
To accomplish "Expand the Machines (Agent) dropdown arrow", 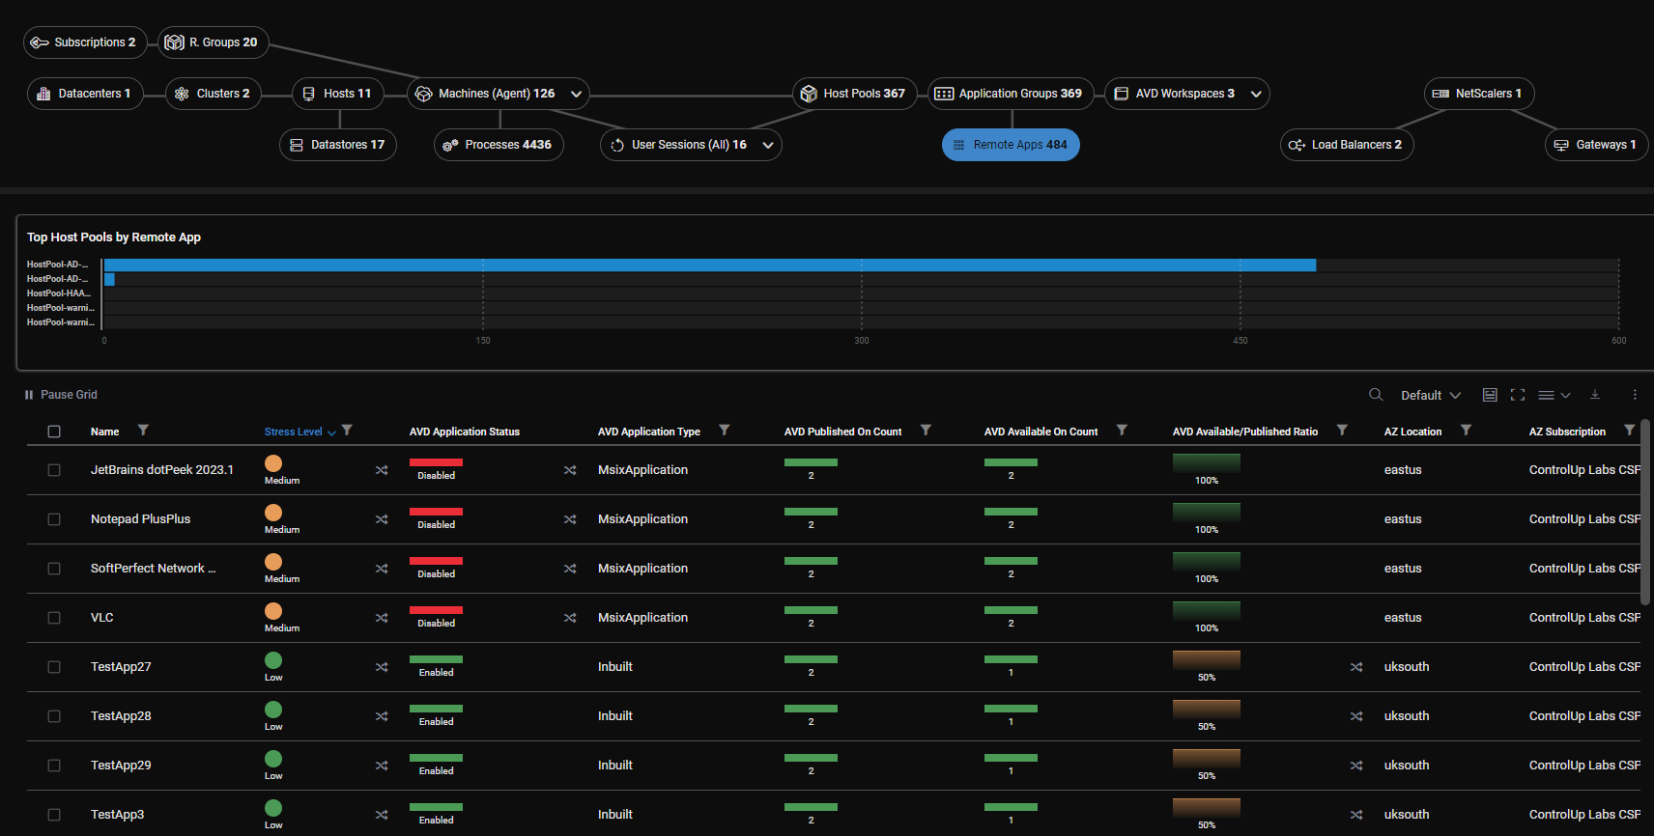I will [x=576, y=94].
